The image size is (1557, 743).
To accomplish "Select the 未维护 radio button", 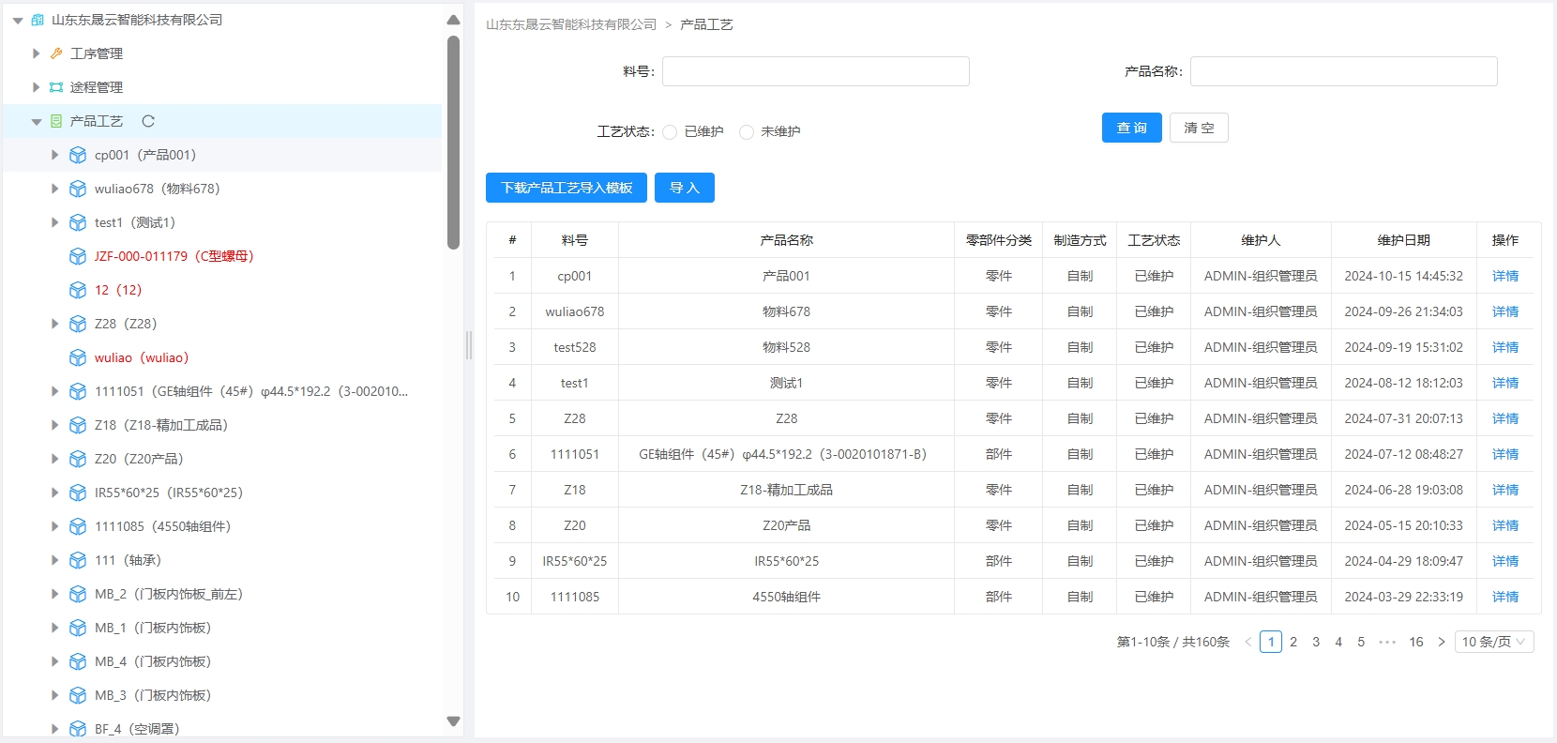I will 747,132.
